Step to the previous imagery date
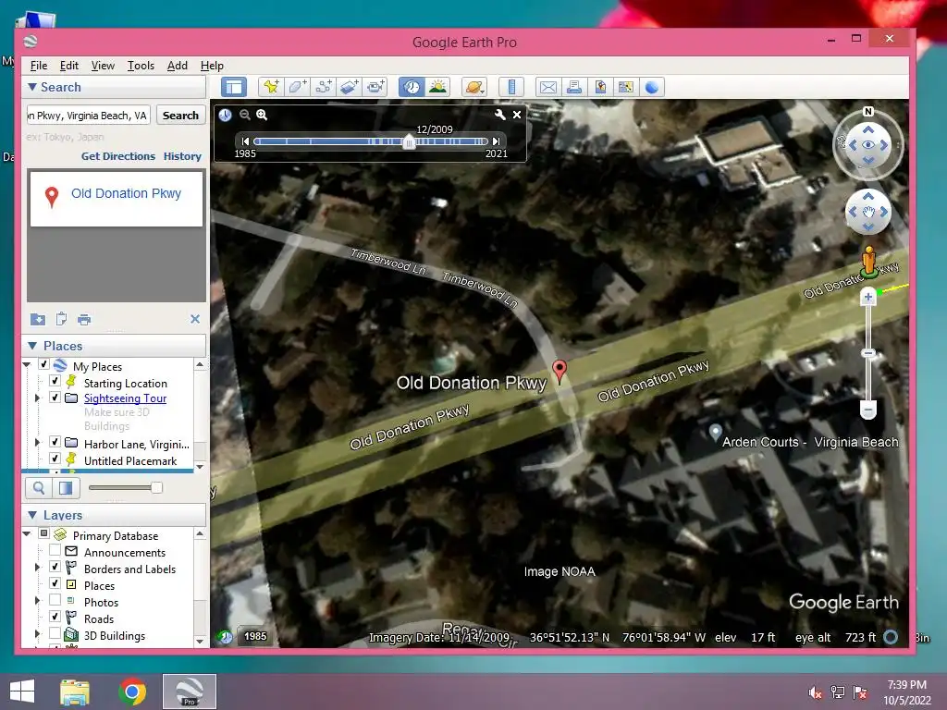 coord(245,141)
